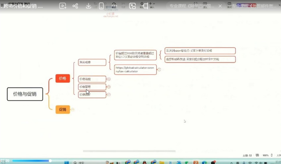The height and width of the screenshot is (164, 281).
Task: Click the 主题: 52 topic count
Action: pos(247,156)
